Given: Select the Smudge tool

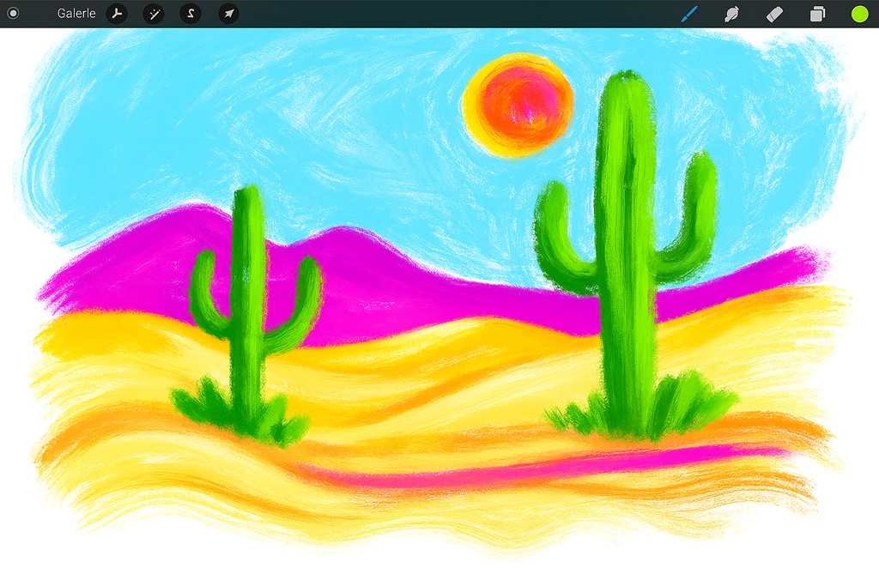Looking at the screenshot, I should tap(731, 14).
